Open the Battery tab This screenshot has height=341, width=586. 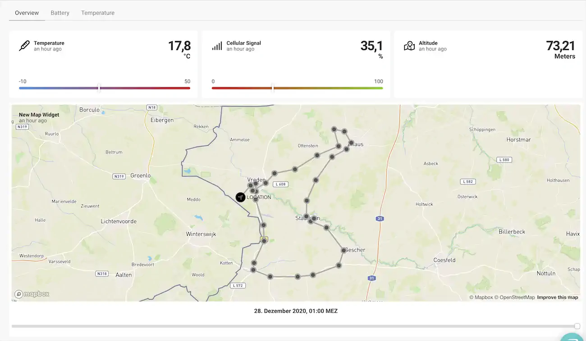60,13
